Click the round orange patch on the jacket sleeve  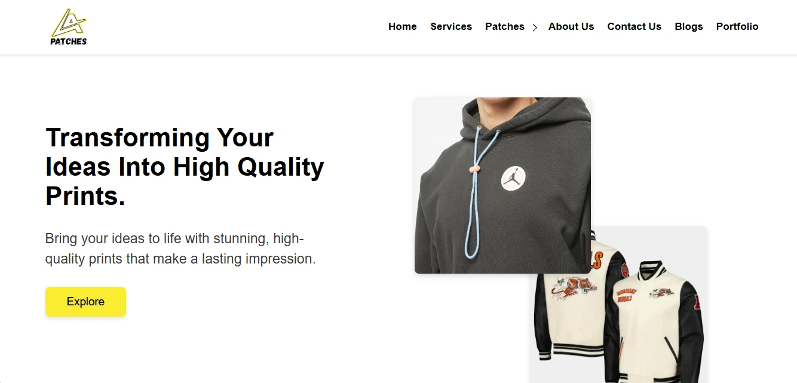pos(625,271)
